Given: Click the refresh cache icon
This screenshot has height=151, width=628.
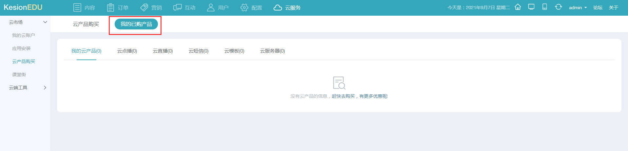Looking at the screenshot, I should 558,7.
